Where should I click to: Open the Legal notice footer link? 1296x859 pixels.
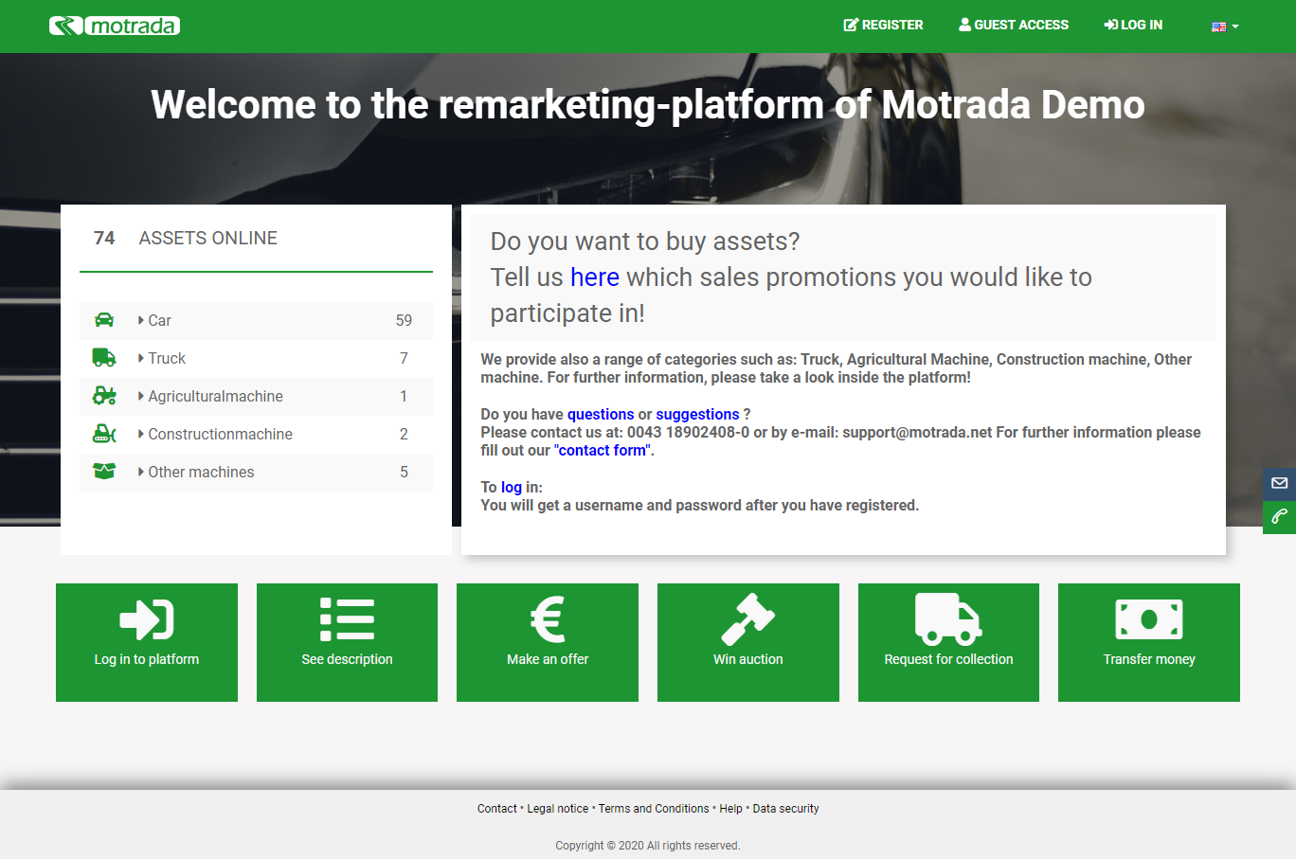pyautogui.click(x=558, y=809)
